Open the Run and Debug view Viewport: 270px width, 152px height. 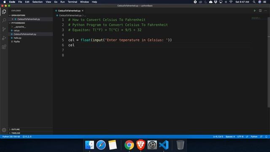click(x=4, y=38)
